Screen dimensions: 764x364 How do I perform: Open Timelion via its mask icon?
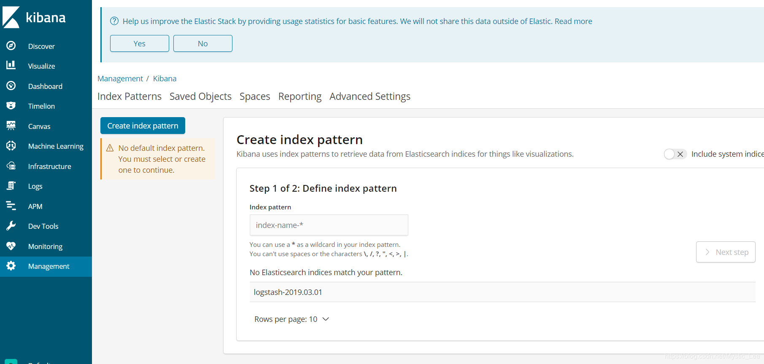tap(11, 105)
